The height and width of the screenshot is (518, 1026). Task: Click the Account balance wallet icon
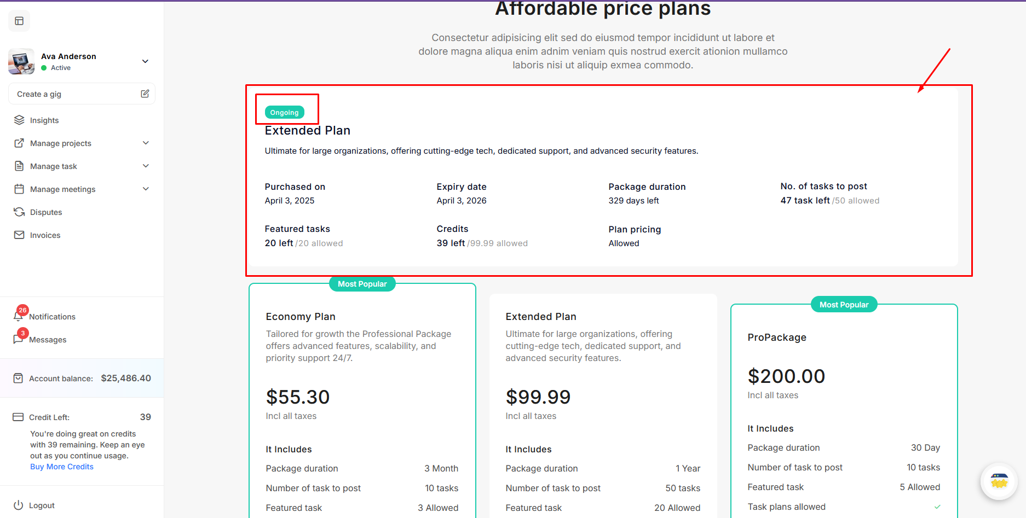[x=18, y=379]
